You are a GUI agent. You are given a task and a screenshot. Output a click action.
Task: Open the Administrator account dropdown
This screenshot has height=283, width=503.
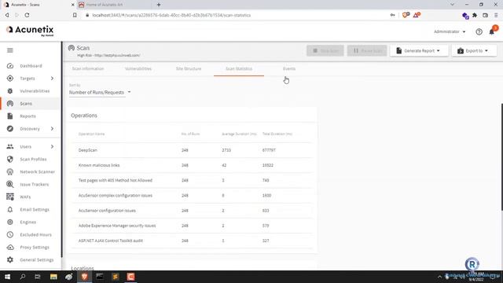coord(450,31)
